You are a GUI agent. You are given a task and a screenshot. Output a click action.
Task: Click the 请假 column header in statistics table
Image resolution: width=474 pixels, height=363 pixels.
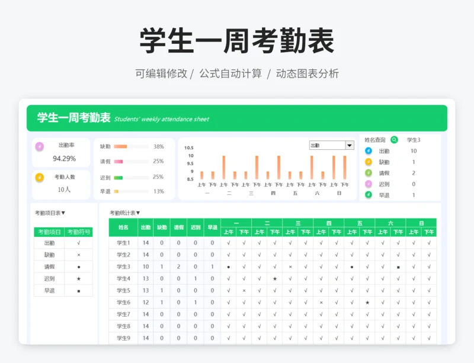point(179,227)
